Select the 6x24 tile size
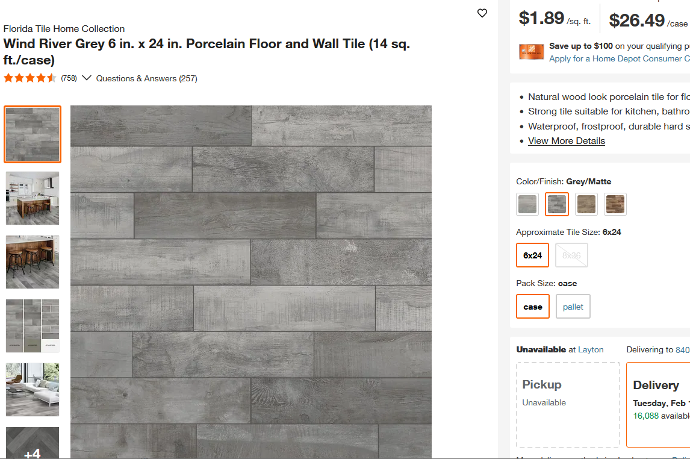Image resolution: width=690 pixels, height=459 pixels. pos(532,255)
